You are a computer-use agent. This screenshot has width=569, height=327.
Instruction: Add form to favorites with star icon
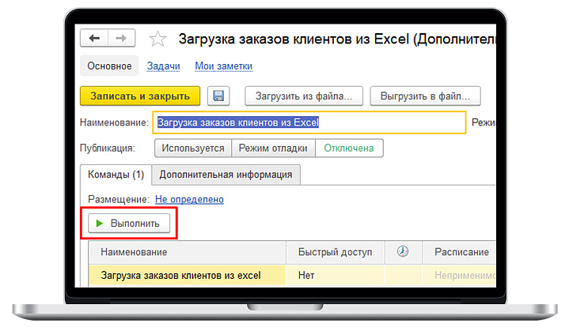[x=158, y=39]
